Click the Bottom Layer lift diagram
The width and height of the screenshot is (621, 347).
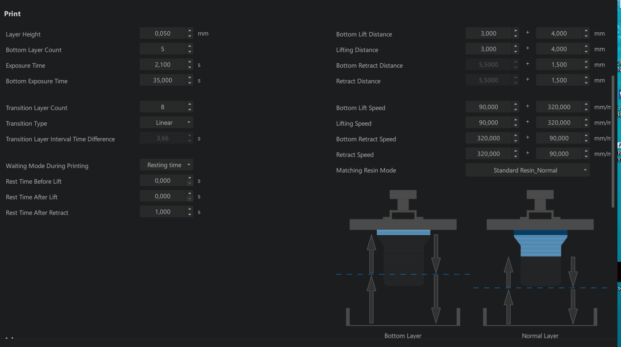click(403, 258)
